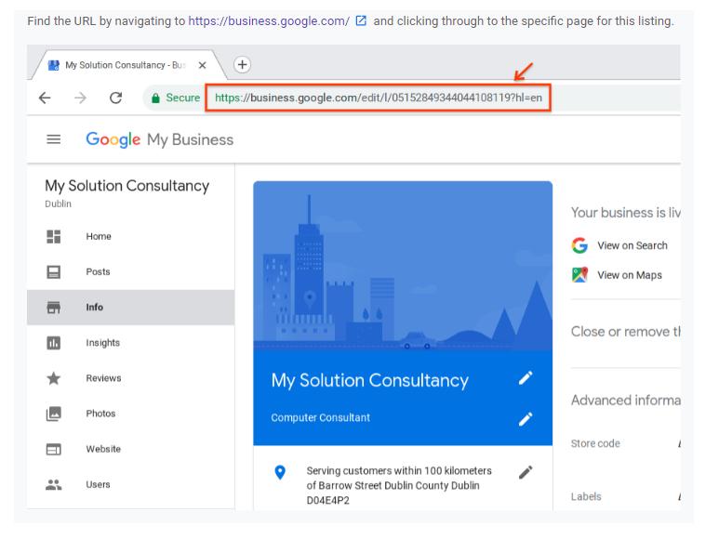Click the city skyline cover image
Viewport: 719px width, 539px height.
403,266
